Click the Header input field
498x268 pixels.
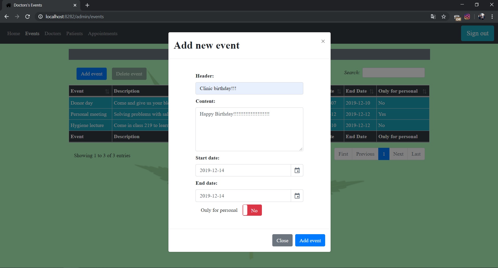(x=249, y=88)
